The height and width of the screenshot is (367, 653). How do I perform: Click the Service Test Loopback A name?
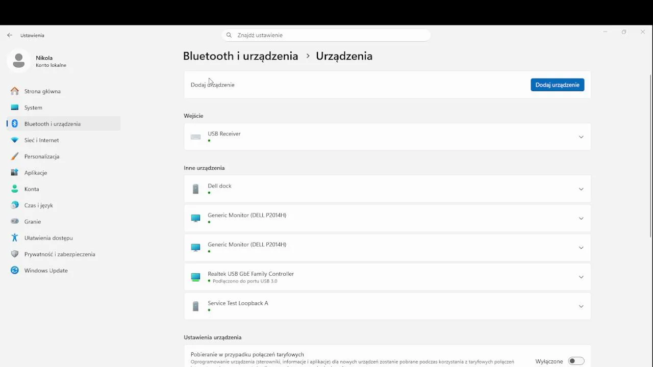[x=238, y=303]
